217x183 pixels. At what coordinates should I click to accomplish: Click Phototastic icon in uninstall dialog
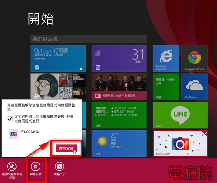[13, 134]
